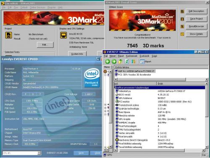Click the properties list vertical scrollbar thumb
Screen dimensions: 210x158
click(x=207, y=101)
